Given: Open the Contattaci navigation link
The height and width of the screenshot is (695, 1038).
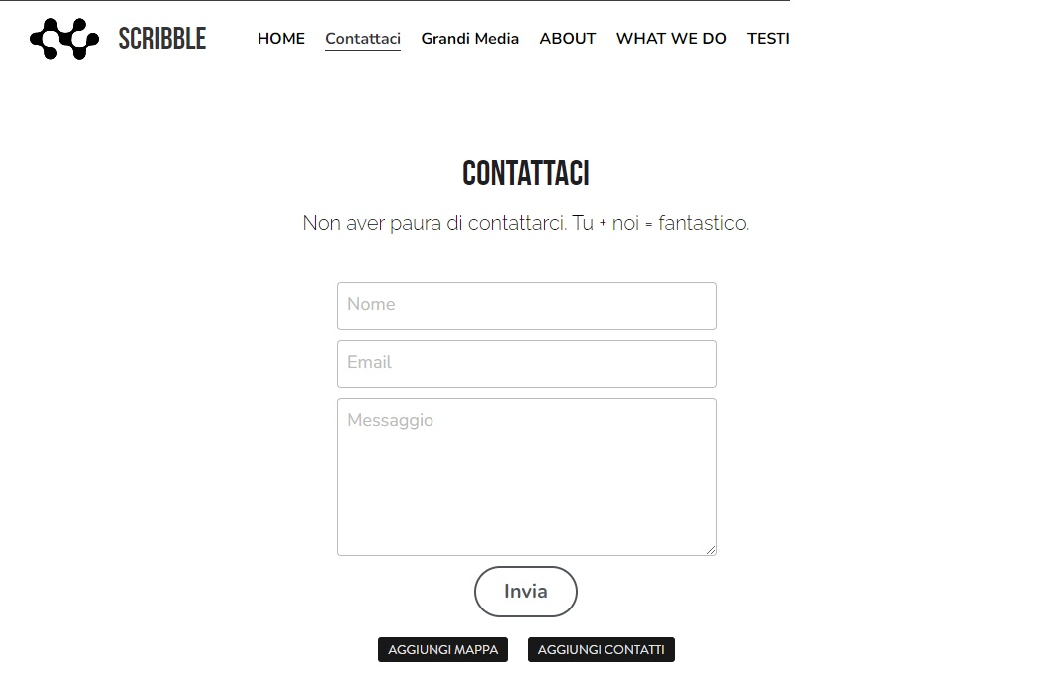Looking at the screenshot, I should click(362, 38).
